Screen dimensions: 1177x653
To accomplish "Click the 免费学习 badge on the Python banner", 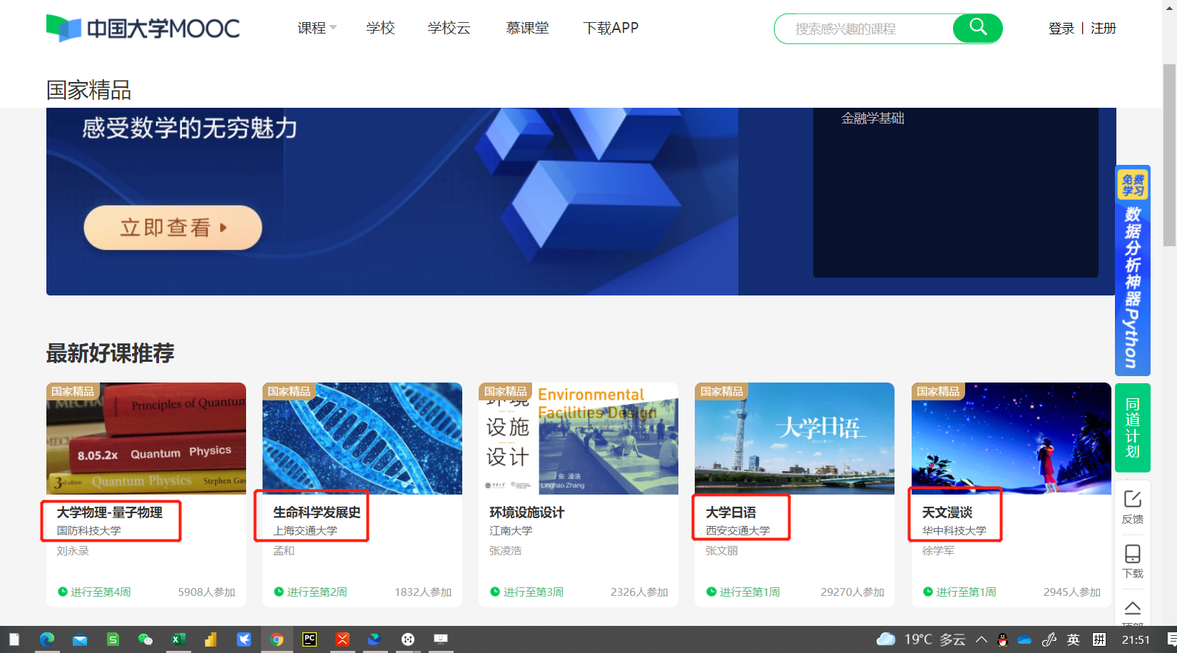I will tap(1131, 184).
